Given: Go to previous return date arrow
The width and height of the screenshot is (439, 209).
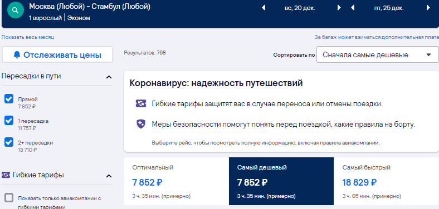Looking at the screenshot, I should coord(353,8).
